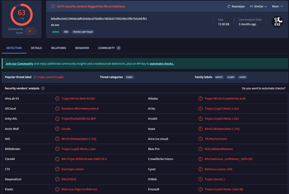Click the file SHA-256 hash text
Image resolution: width=289 pixels, height=194 pixels.
point(99,19)
